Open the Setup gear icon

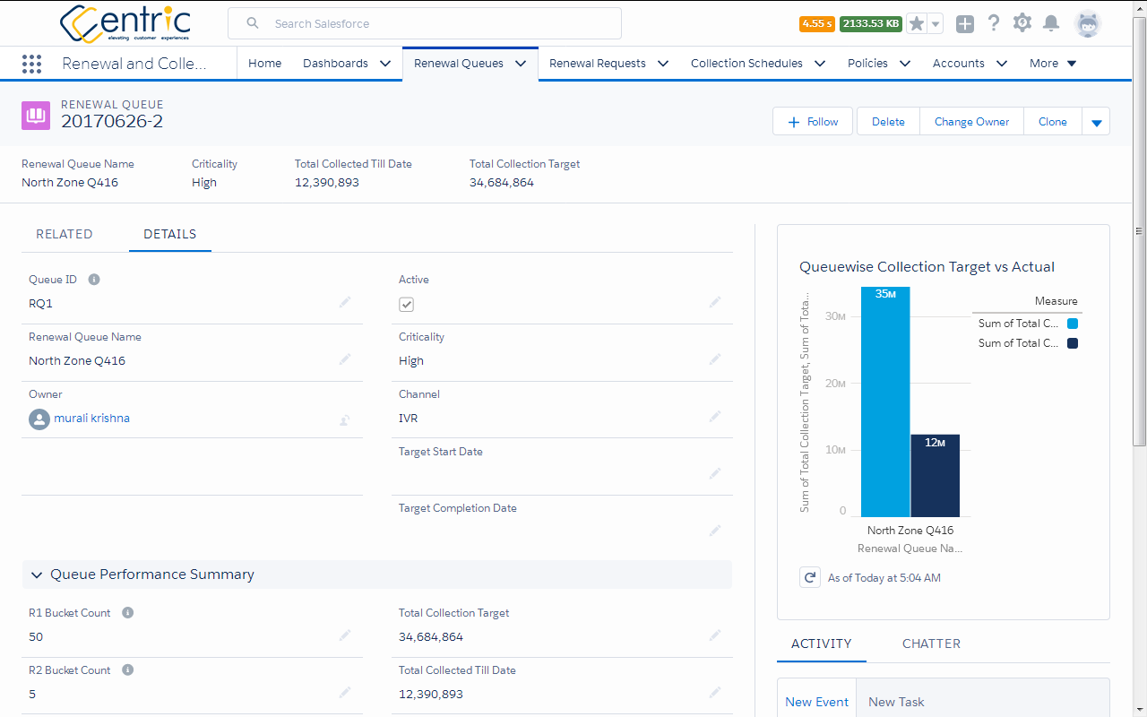tap(1022, 23)
